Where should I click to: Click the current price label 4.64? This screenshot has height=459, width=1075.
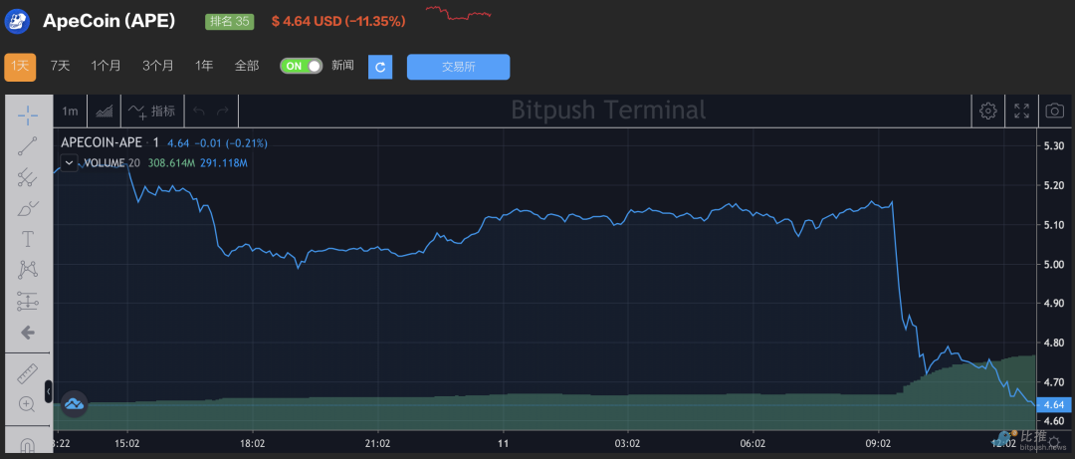tap(1055, 405)
